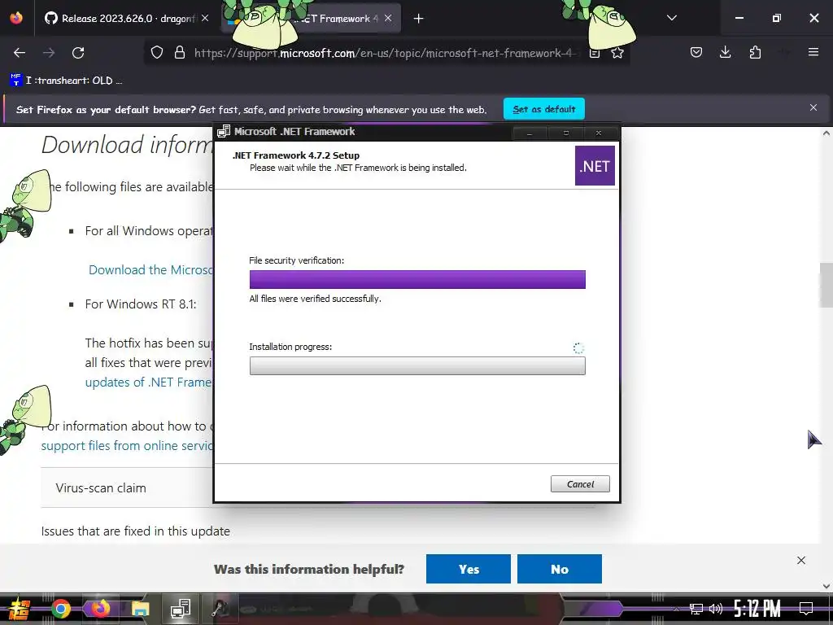Switch to the .NET setup taskbar icon

click(x=180, y=609)
